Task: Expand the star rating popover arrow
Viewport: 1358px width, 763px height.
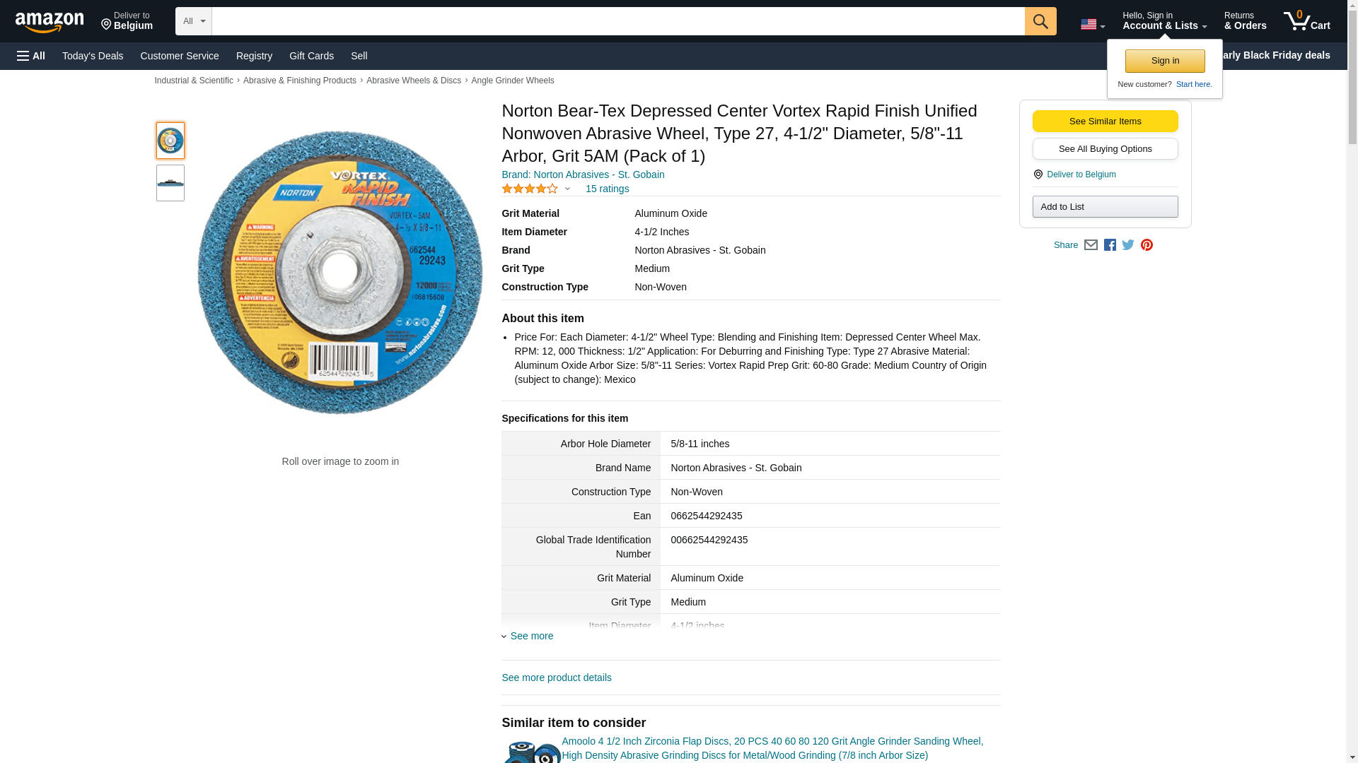Action: pos(567,189)
